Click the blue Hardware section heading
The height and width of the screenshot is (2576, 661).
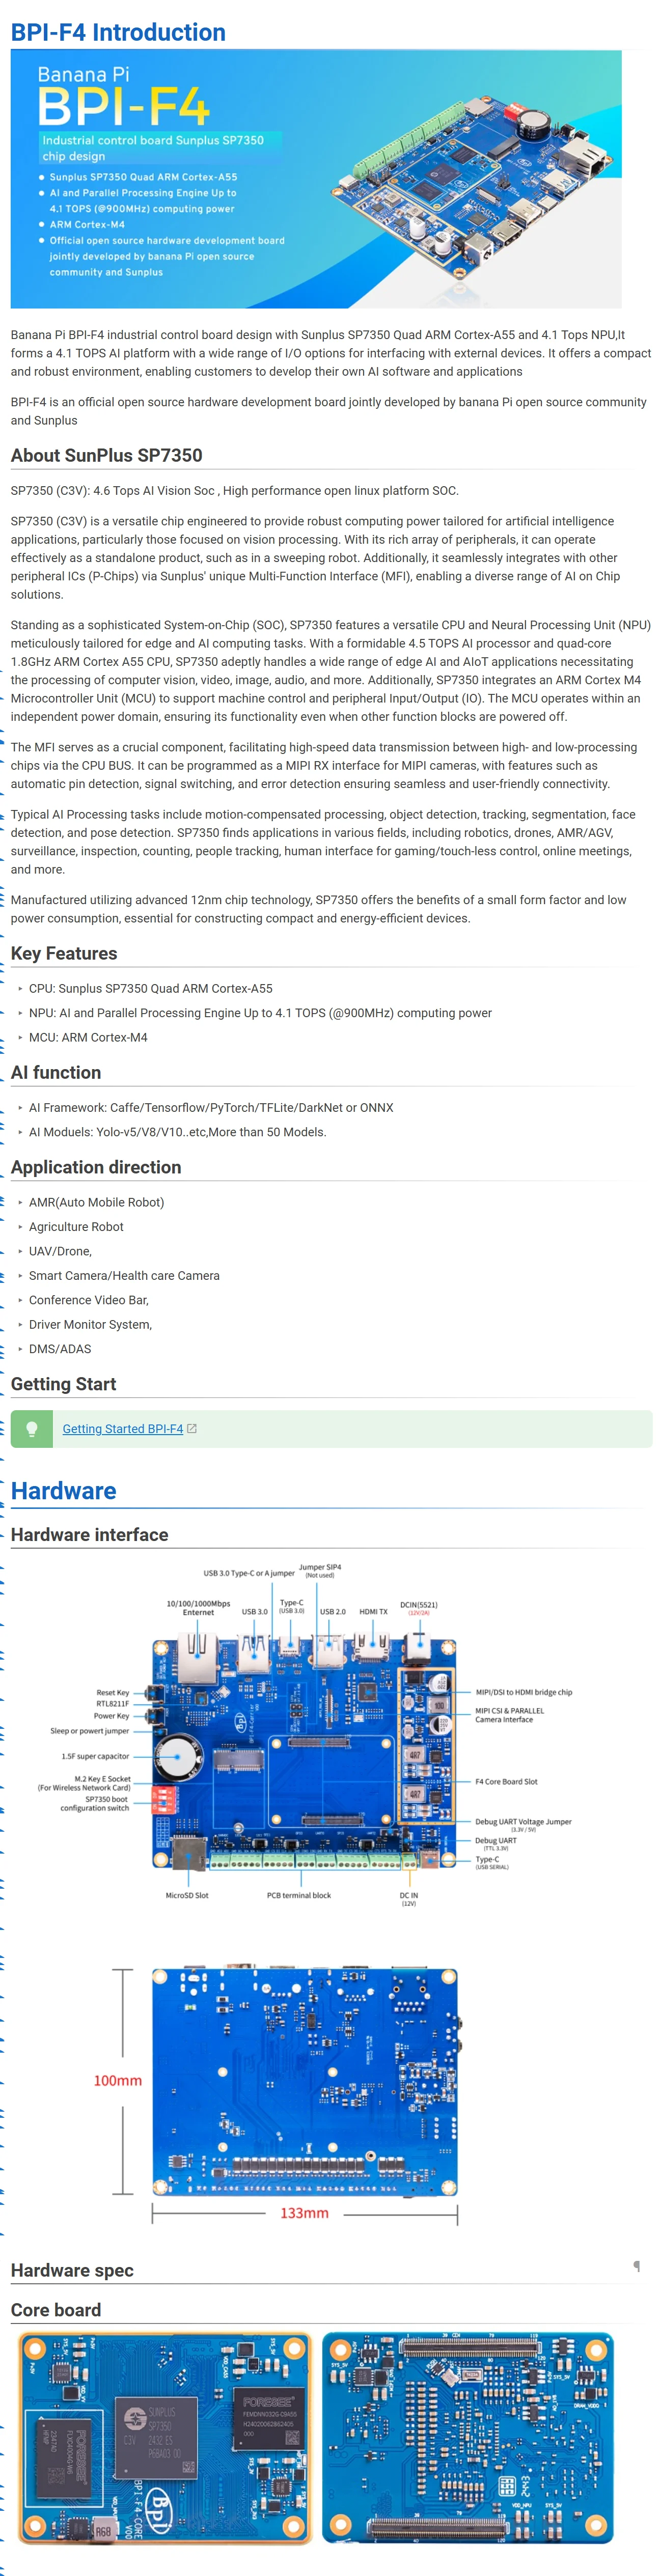tap(63, 1490)
